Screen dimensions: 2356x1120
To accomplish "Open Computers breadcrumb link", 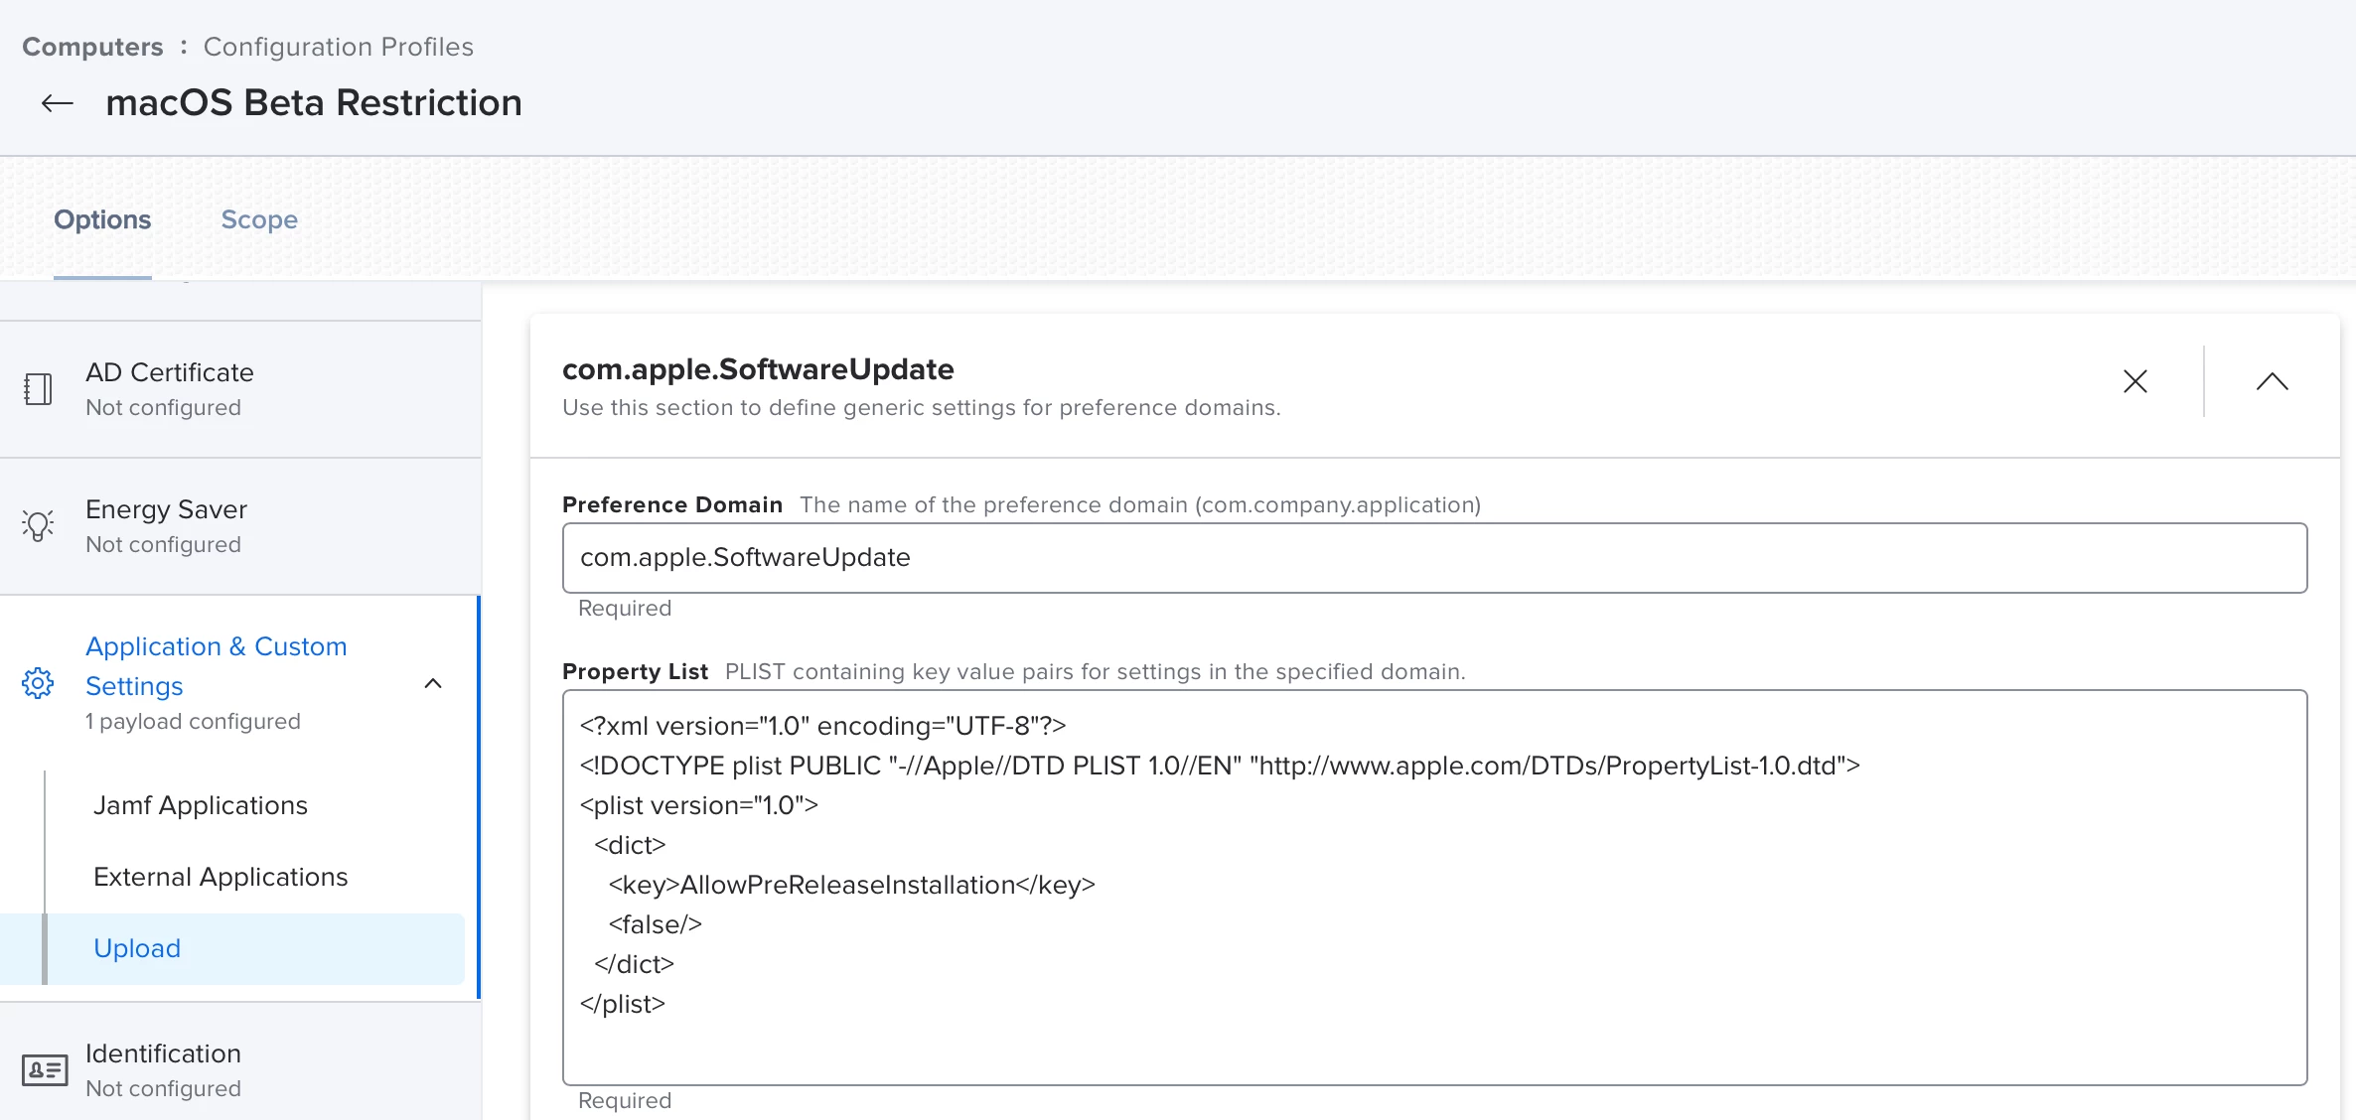I will click(x=92, y=47).
